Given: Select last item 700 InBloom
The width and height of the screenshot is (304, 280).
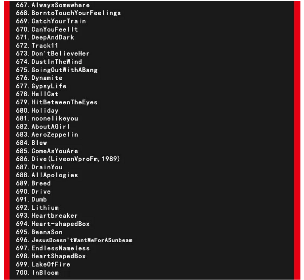Looking at the screenshot, I should coord(37,272).
